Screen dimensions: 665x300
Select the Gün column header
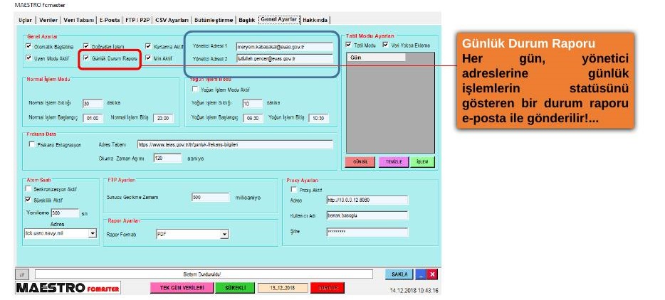click(376, 57)
